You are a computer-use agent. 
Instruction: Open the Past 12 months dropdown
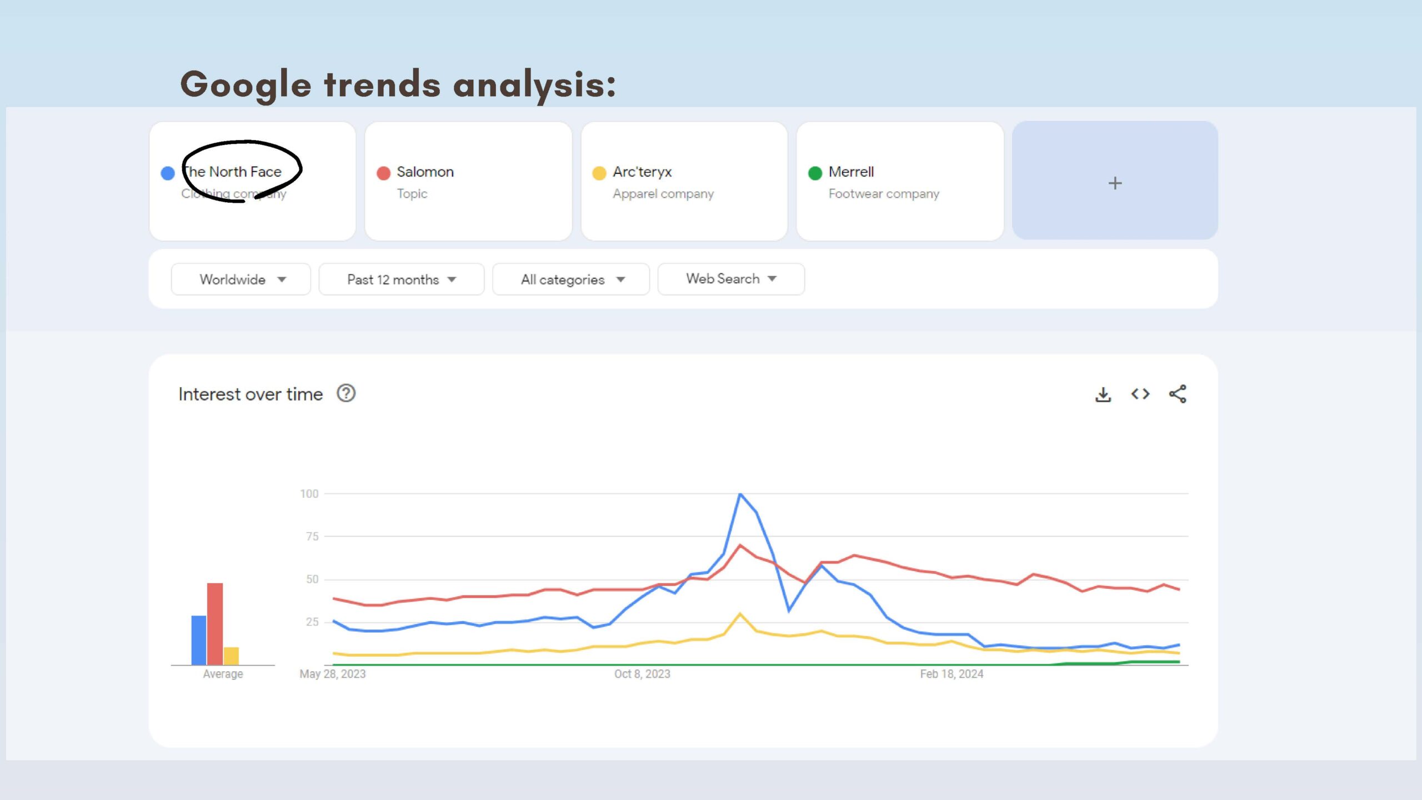401,279
